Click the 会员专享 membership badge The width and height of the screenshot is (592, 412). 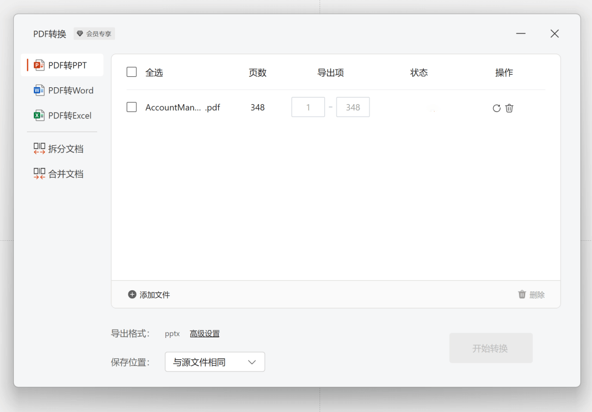pos(94,33)
